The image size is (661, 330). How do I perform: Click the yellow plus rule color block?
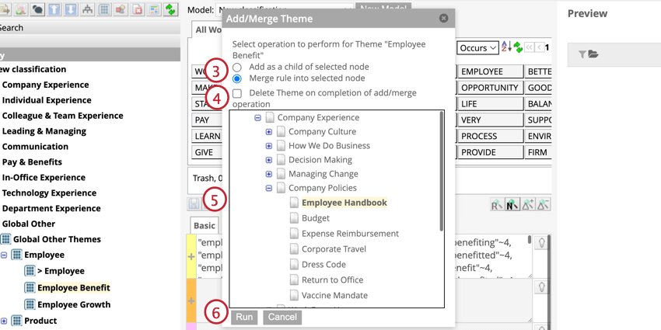click(x=191, y=256)
